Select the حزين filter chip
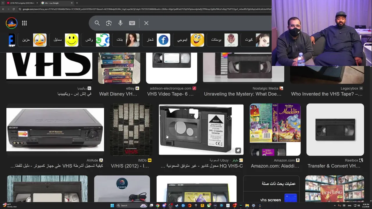372x209 pixels. (32, 40)
